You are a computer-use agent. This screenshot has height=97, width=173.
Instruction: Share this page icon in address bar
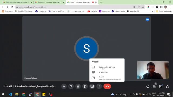click(139, 7)
